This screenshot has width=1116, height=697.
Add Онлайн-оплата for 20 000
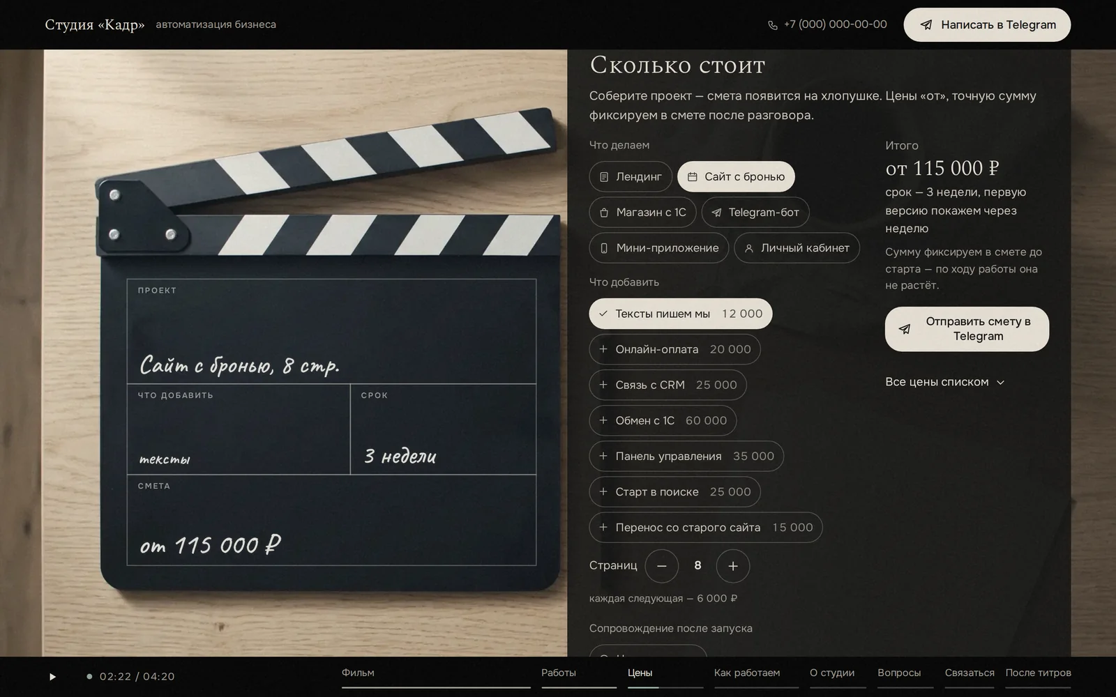pyautogui.click(x=674, y=349)
